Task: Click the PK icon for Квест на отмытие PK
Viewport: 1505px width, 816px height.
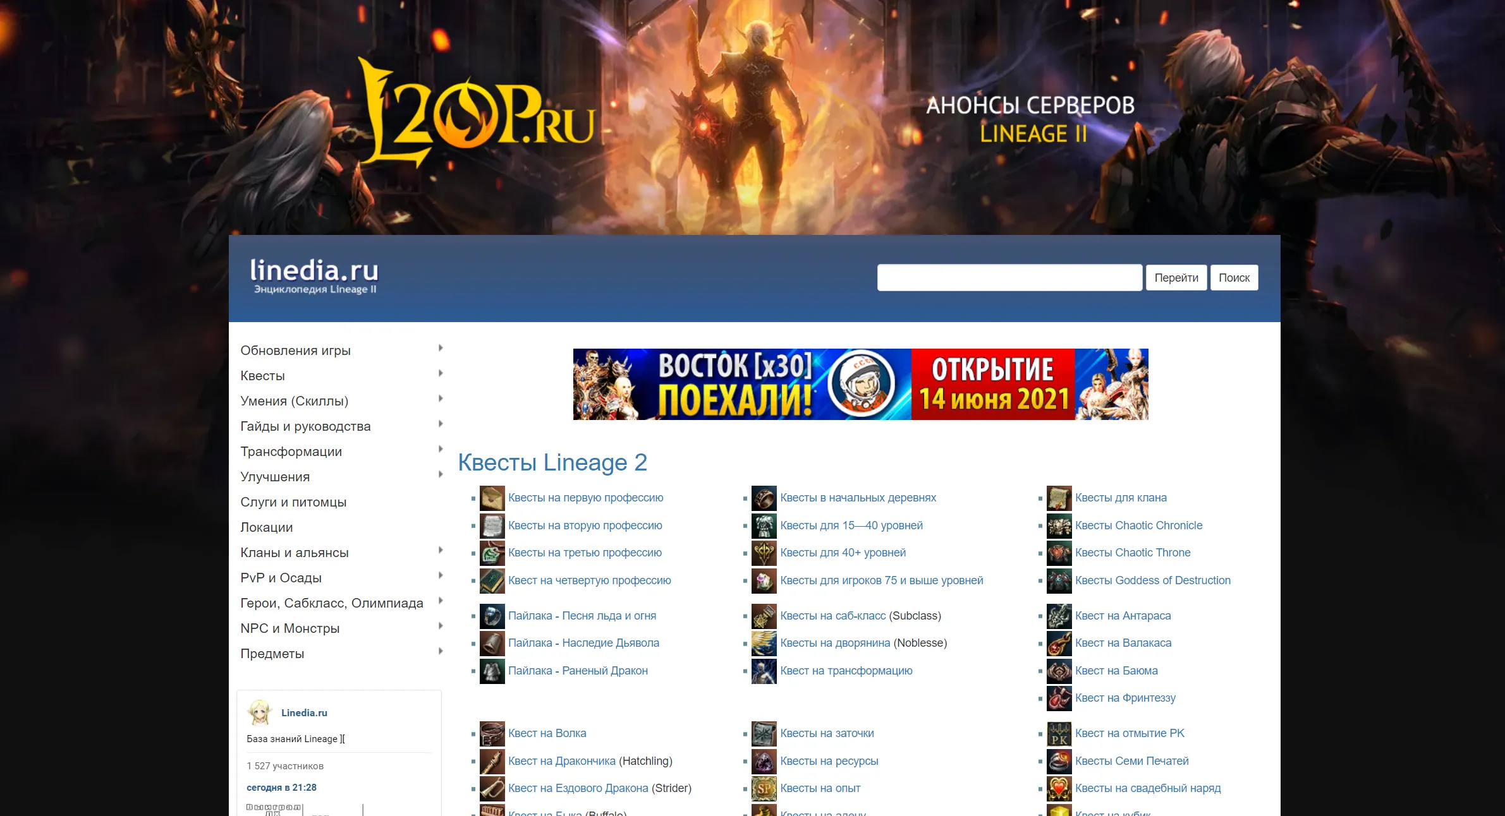Action: pos(1059,733)
